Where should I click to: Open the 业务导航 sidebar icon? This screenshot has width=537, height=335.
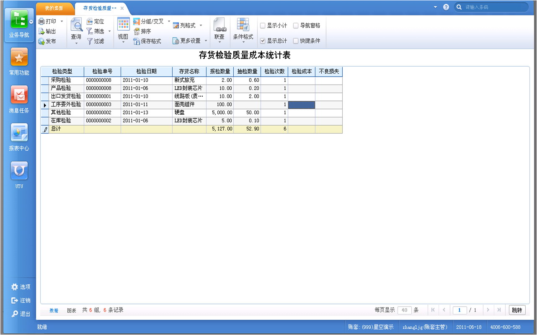coord(19,20)
